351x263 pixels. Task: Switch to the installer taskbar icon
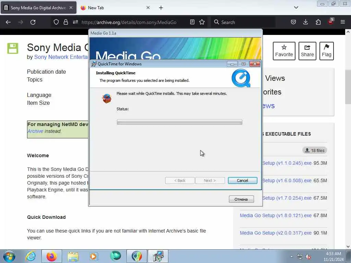158,256
